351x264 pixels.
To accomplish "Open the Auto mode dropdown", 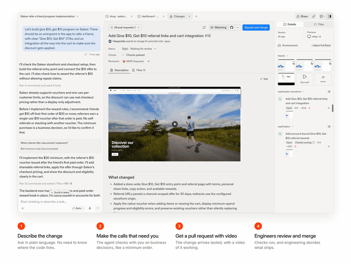I will 78,208.
